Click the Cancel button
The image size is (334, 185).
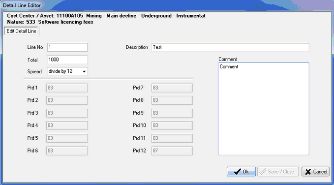click(315, 172)
